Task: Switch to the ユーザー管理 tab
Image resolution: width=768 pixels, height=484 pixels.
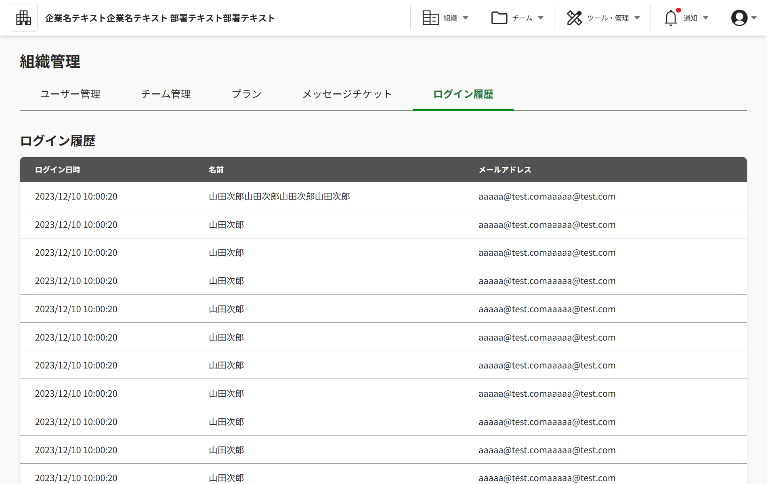Action: coord(70,94)
